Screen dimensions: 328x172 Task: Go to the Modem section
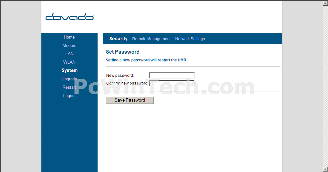pyautogui.click(x=69, y=45)
